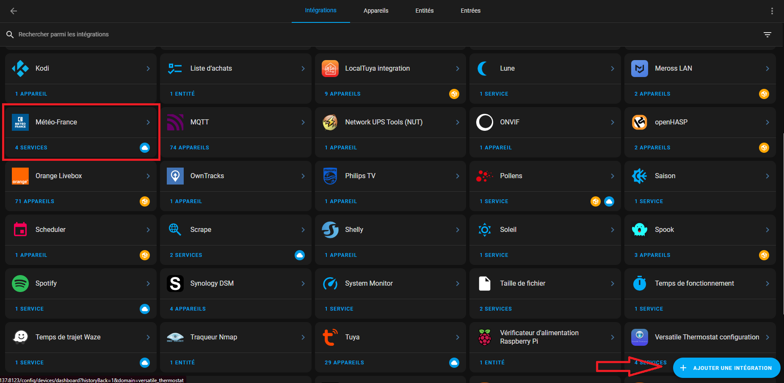Click the Spook ghost icon

click(x=640, y=230)
